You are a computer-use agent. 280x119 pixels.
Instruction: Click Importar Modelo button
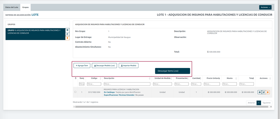[128, 66]
